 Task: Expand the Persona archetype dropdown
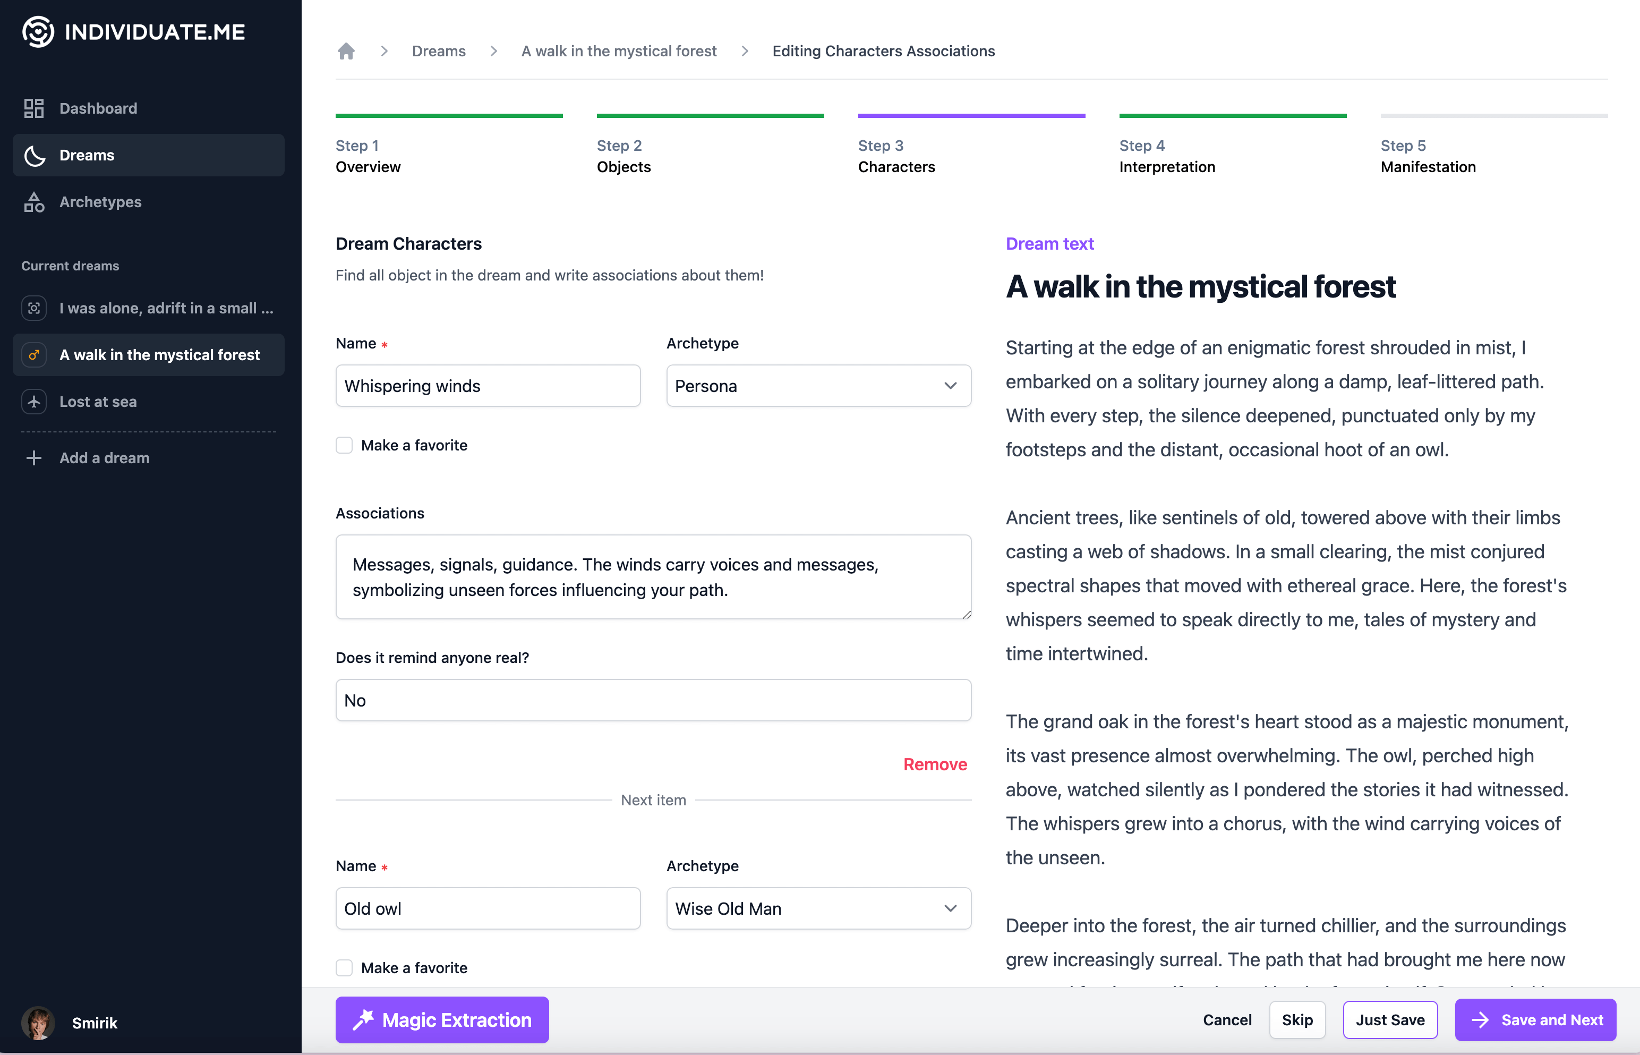coord(817,385)
